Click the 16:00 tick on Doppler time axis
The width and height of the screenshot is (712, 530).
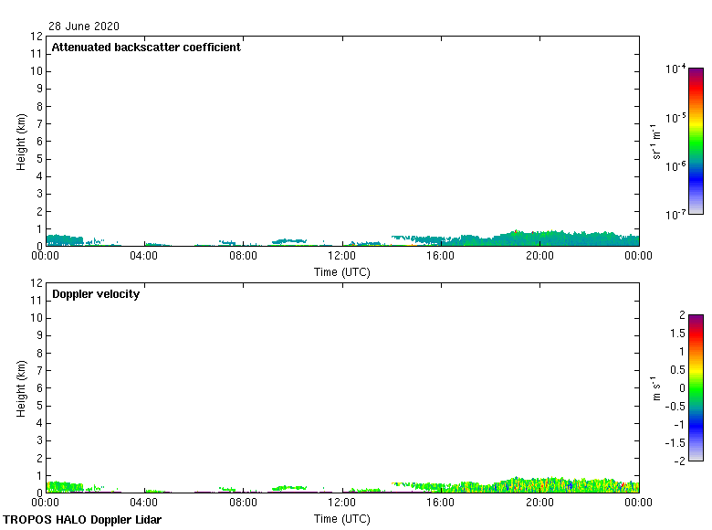441,503
